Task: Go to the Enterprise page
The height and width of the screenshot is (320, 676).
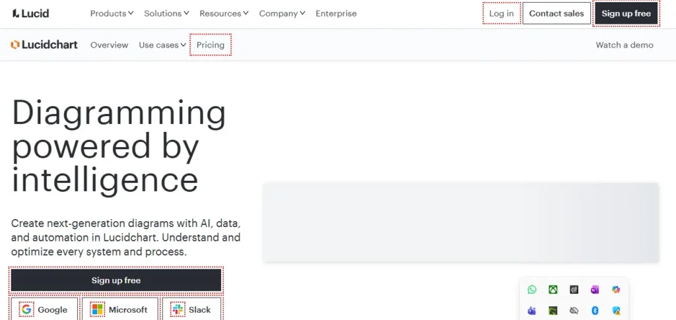Action: [336, 13]
